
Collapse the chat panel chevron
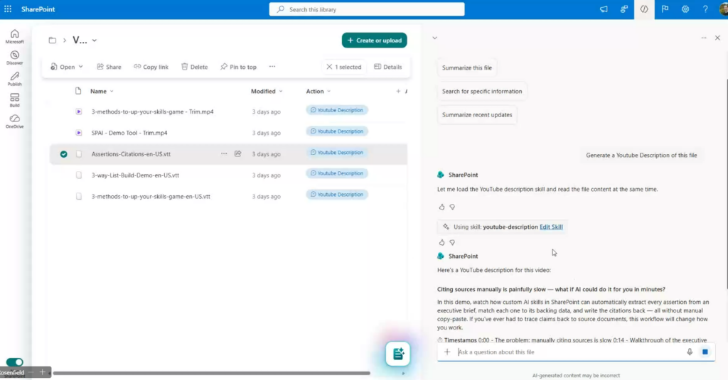point(434,38)
